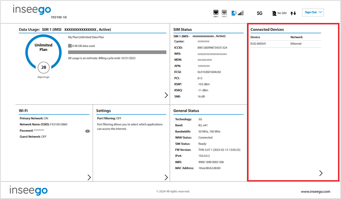Open the Settings panel heading
Viewport: 341px width, 199px height.
[103, 111]
